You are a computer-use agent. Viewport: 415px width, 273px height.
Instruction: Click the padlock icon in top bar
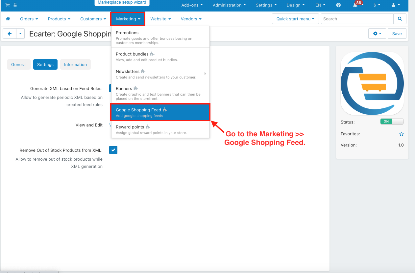coord(15,5)
